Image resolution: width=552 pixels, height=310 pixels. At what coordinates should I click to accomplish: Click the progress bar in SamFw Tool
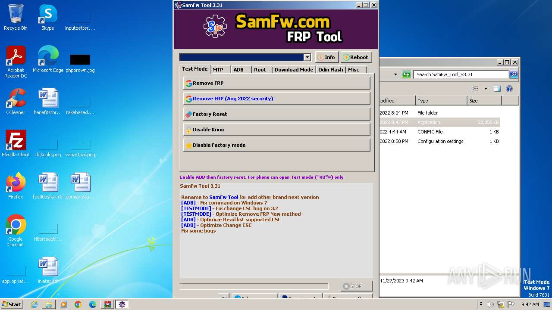point(254,286)
